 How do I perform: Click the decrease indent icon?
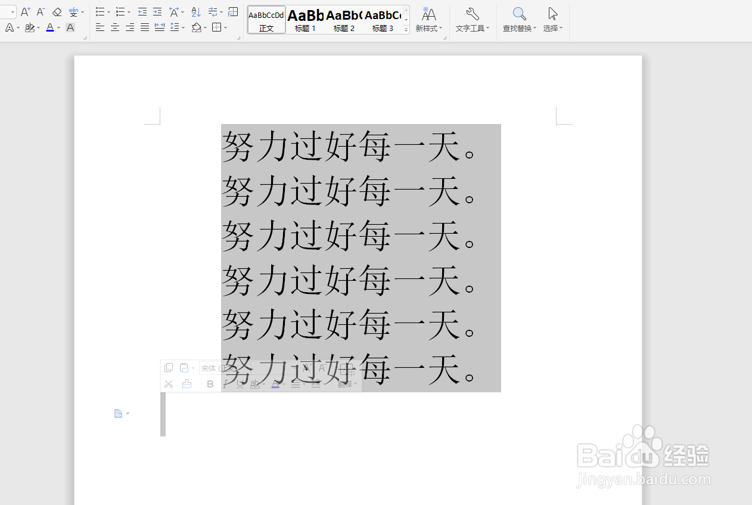click(x=142, y=12)
